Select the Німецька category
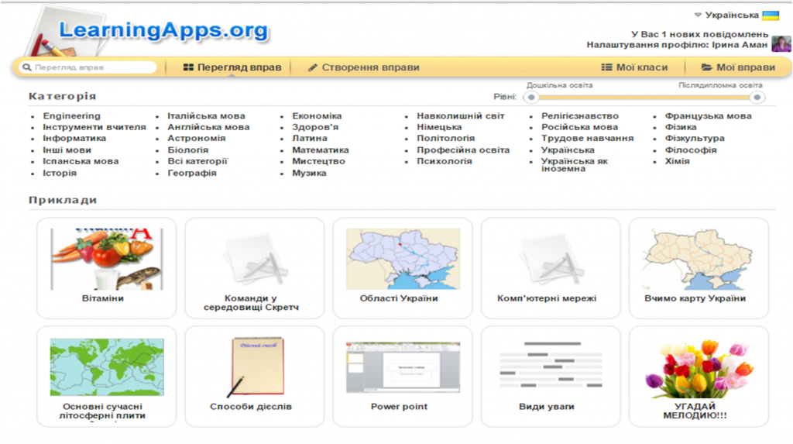The image size is (793, 444). point(439,127)
